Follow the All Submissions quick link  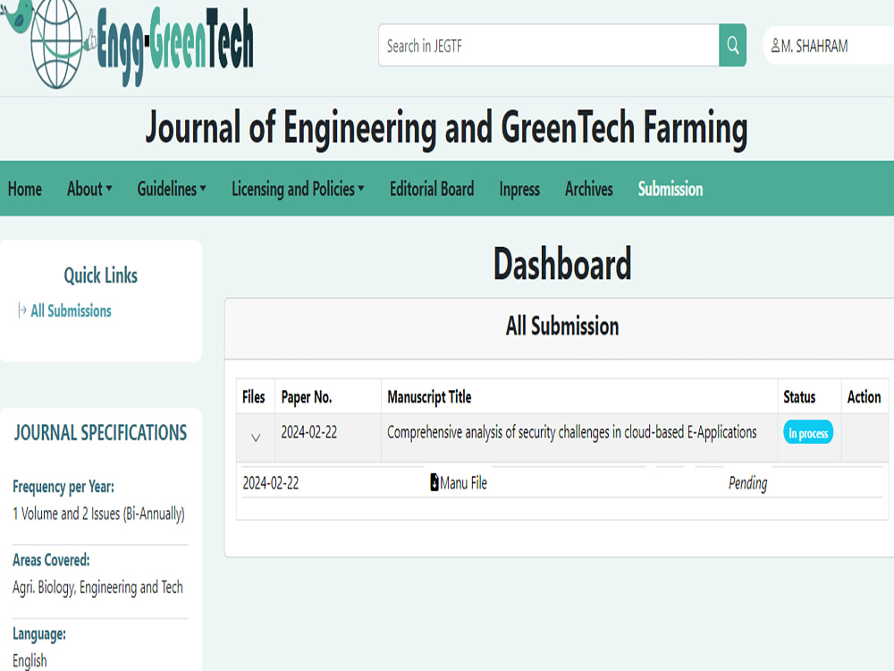(x=71, y=310)
